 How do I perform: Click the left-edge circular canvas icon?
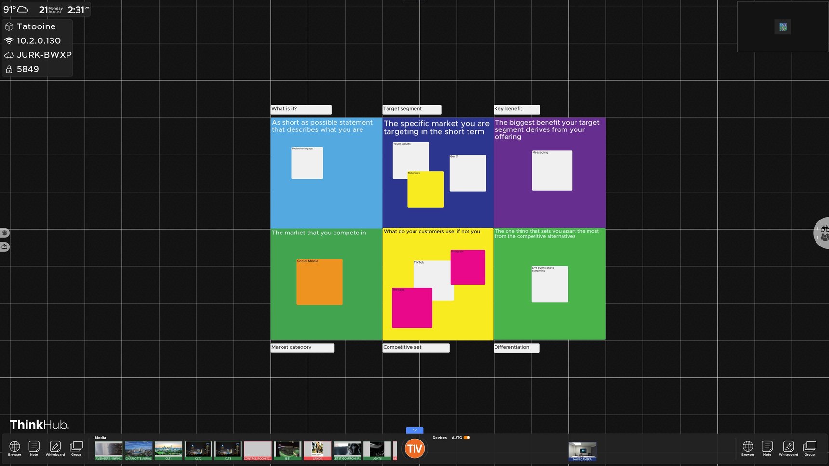coord(5,233)
